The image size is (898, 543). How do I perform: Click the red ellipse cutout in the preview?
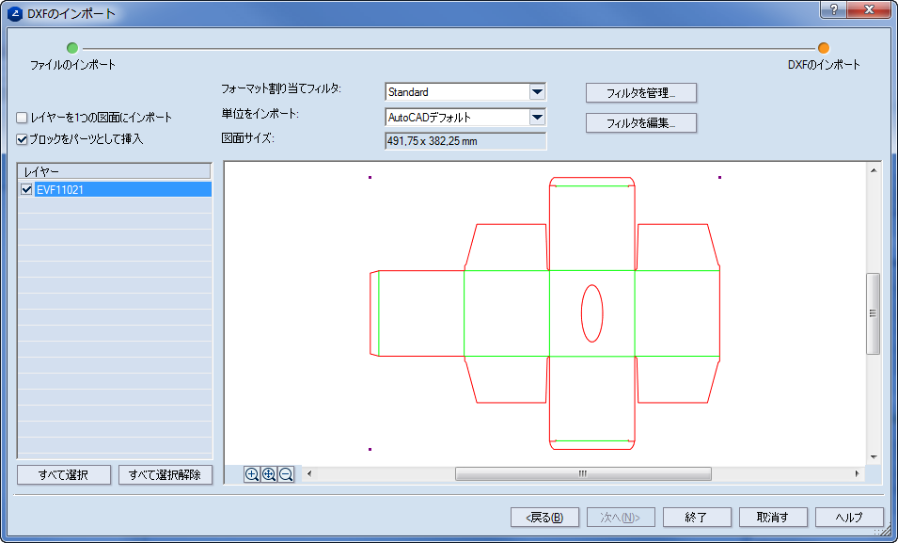(591, 313)
